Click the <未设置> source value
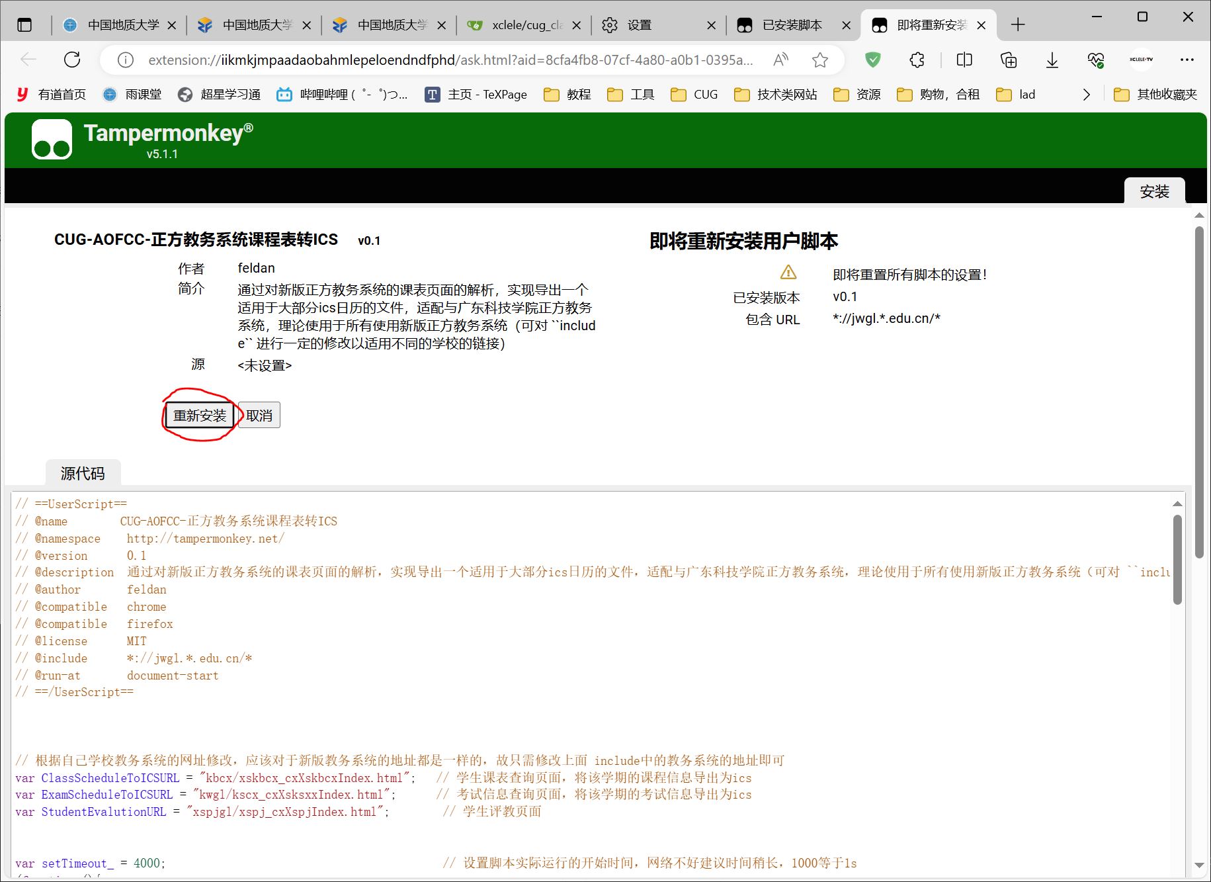 tap(265, 365)
